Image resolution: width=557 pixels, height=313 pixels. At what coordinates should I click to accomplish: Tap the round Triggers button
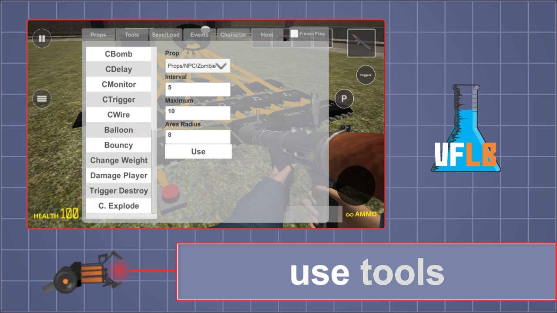point(366,75)
